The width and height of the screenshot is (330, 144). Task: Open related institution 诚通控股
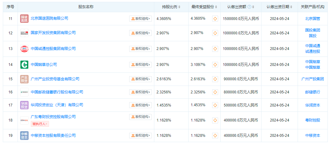(x=312, y=52)
